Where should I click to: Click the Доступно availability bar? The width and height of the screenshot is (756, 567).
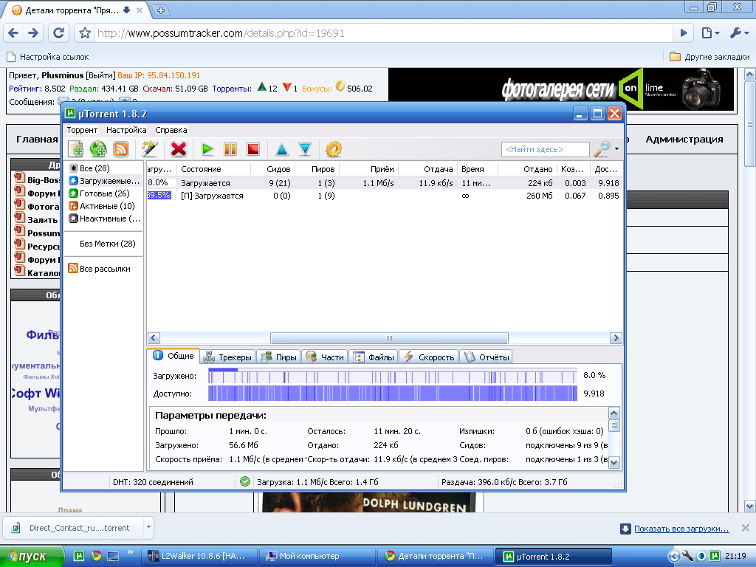tap(393, 394)
